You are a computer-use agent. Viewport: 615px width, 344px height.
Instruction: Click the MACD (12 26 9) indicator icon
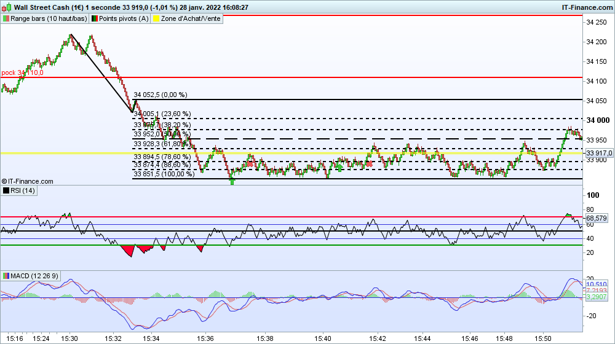click(6, 276)
